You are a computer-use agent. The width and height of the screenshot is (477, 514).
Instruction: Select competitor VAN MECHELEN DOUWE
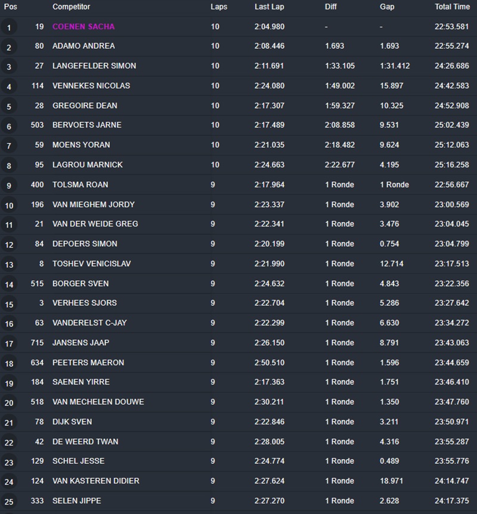[x=98, y=402]
